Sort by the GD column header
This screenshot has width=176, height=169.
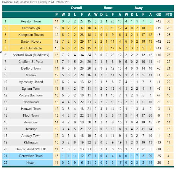pyautogui.click(x=159, y=15)
